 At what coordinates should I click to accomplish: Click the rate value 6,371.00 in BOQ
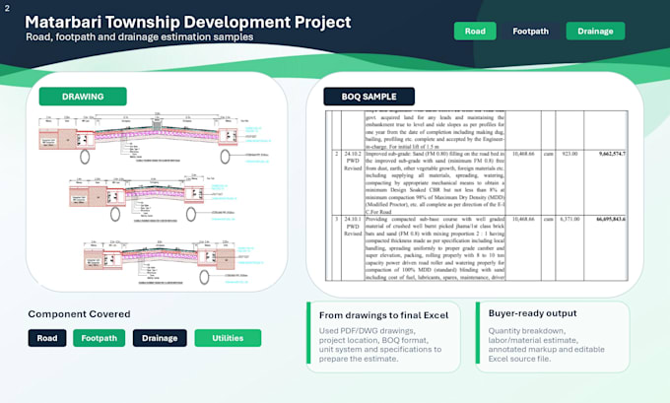[x=569, y=219]
